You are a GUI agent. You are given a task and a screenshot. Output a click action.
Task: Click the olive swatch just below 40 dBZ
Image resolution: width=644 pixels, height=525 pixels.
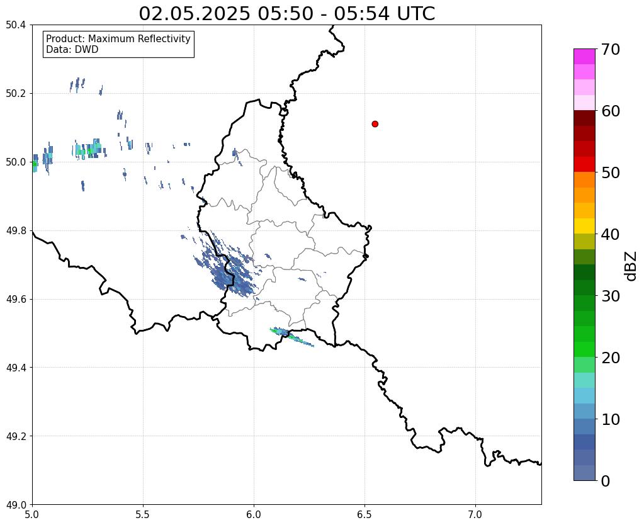(x=584, y=242)
